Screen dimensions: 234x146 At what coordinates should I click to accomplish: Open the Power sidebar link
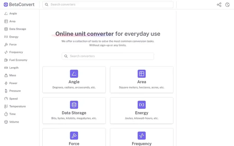[13, 83]
